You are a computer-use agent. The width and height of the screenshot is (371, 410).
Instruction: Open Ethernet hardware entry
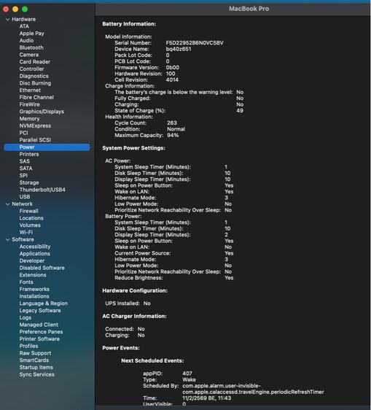coord(30,90)
